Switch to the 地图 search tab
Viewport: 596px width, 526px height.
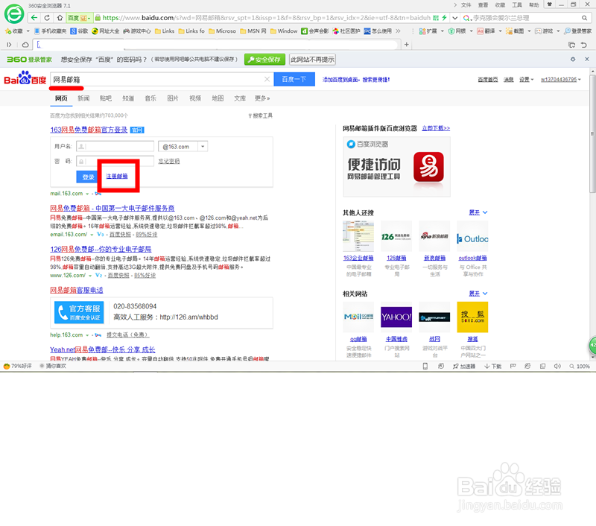(x=218, y=98)
